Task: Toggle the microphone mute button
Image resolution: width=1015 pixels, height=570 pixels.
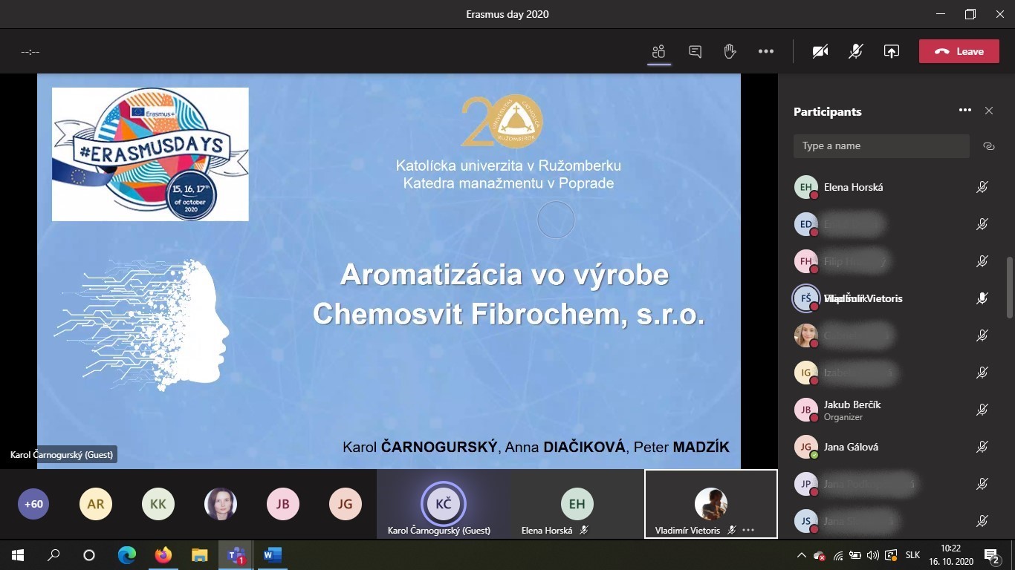Action: click(856, 51)
